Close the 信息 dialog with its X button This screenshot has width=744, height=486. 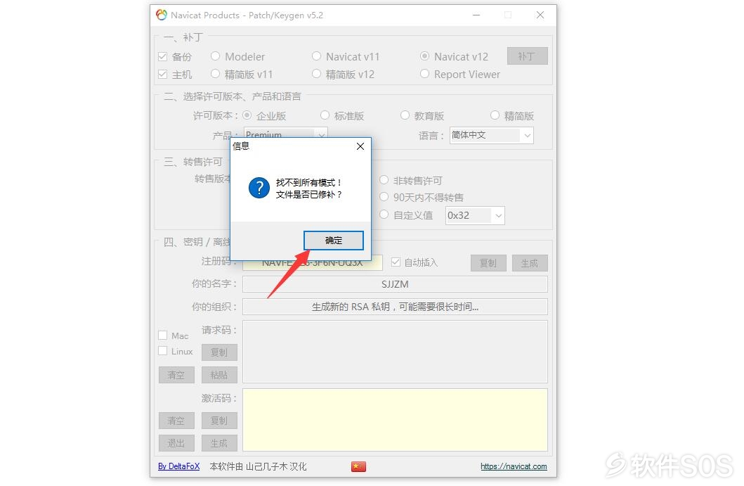click(x=360, y=146)
